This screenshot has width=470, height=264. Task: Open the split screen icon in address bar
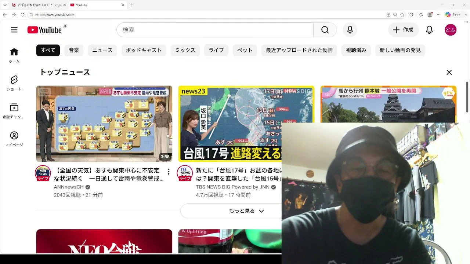point(388,15)
